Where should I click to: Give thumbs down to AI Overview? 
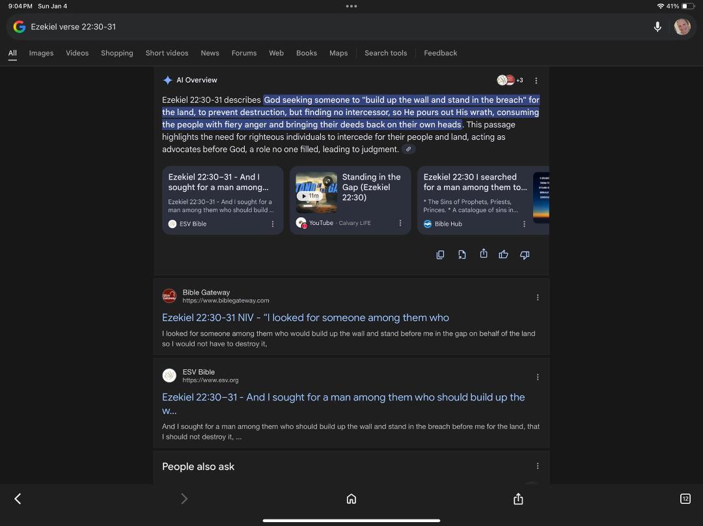[x=525, y=255]
